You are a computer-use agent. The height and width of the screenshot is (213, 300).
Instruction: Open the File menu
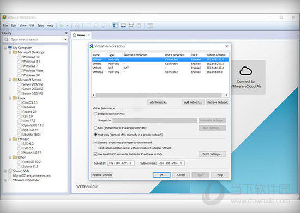coord(5,26)
